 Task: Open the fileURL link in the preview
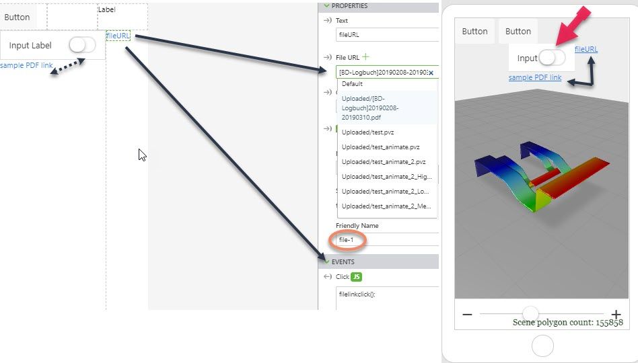(x=586, y=49)
